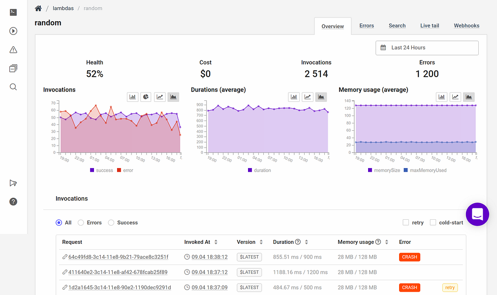Go to home via breadcrumb house icon
The width and height of the screenshot is (497, 295).
point(38,8)
